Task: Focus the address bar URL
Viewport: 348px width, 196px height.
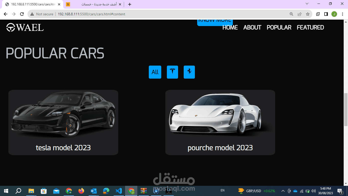Action: click(x=91, y=14)
